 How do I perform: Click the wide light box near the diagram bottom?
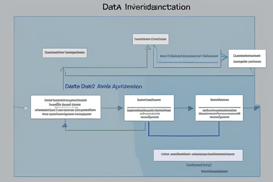tap(198, 155)
